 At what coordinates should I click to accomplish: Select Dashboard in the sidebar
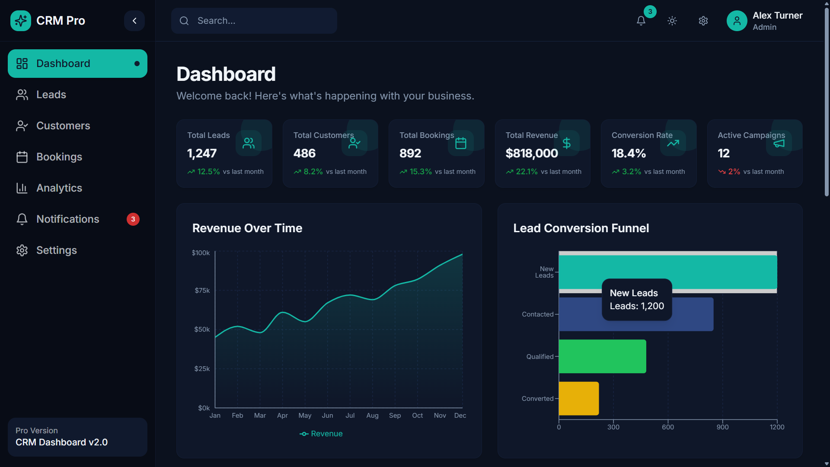point(77,64)
